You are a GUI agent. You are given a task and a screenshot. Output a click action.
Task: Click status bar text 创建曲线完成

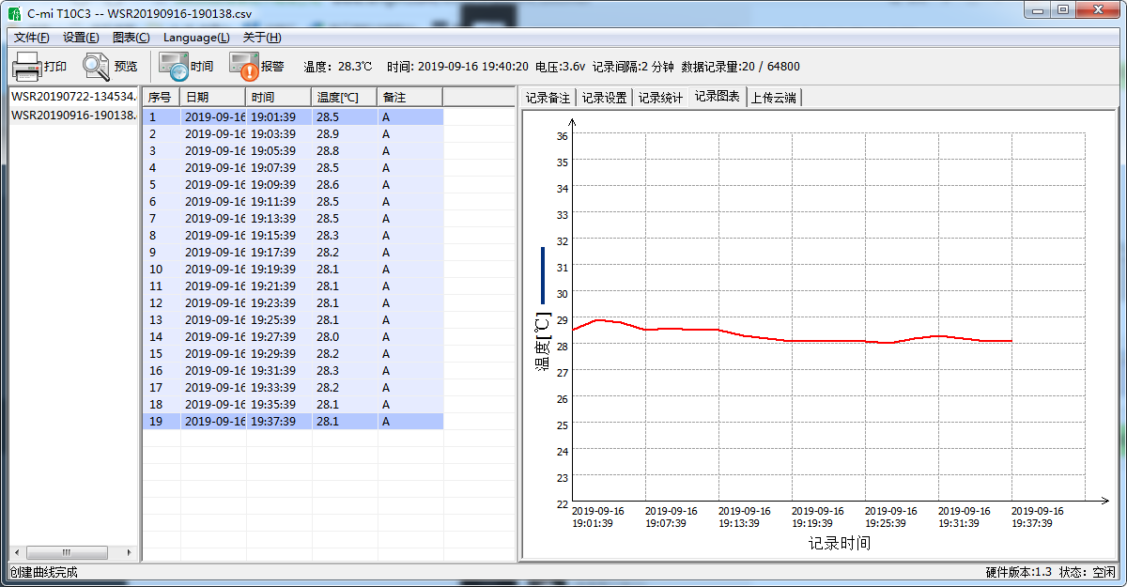click(x=43, y=572)
